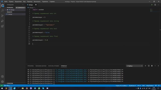Run the Python file with play button
The height and width of the screenshot is (90, 161).
tap(152, 5)
